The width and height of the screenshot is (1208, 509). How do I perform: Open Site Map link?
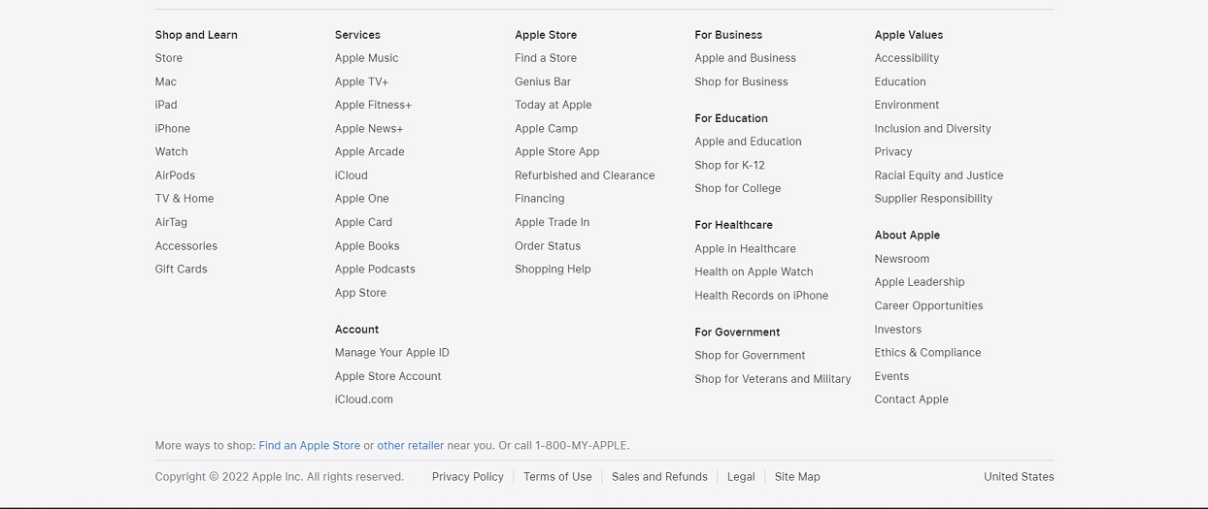[797, 477]
